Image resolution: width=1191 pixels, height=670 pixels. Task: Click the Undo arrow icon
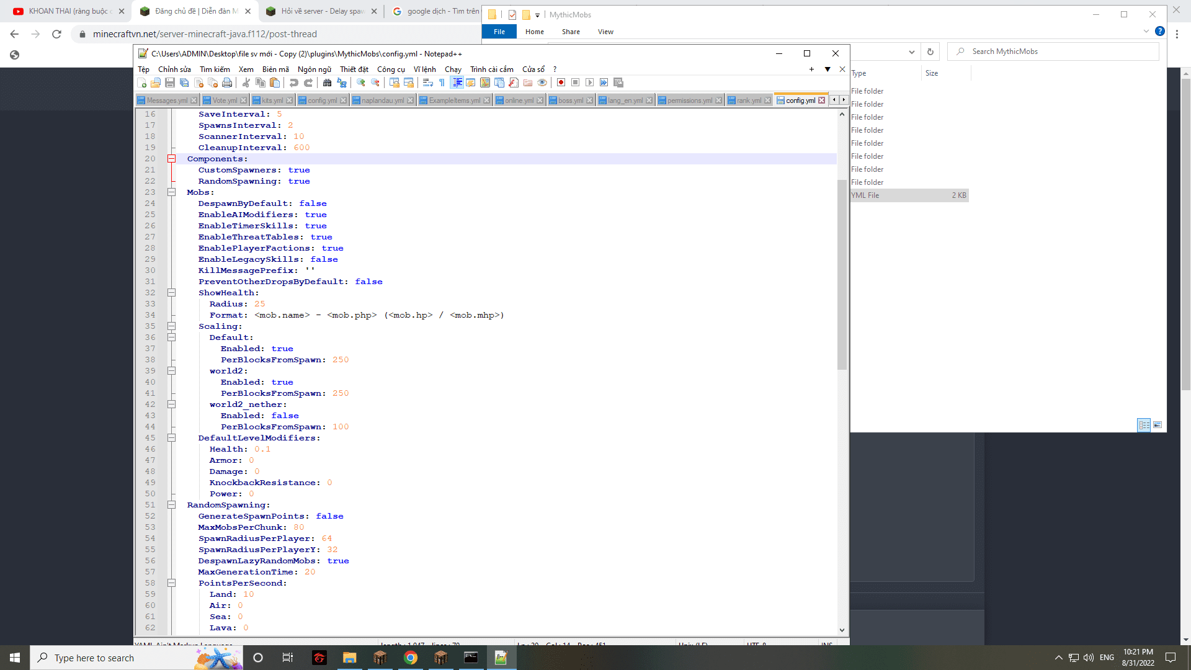[x=294, y=83]
